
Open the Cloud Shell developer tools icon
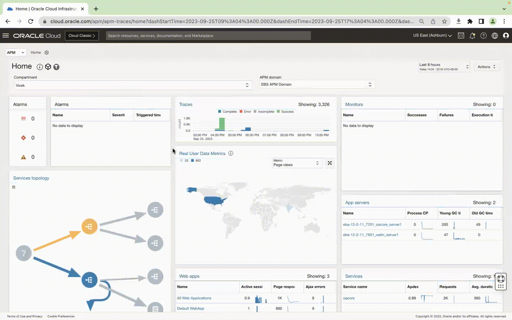pos(461,36)
